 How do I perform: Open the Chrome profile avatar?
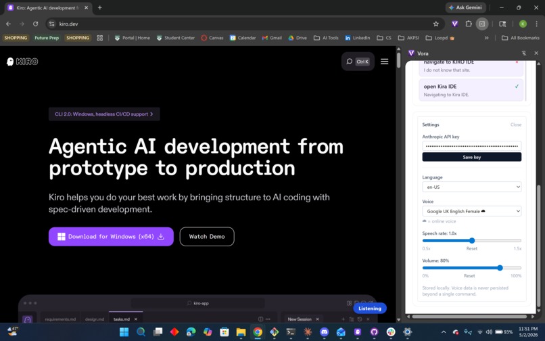pyautogui.click(x=523, y=24)
